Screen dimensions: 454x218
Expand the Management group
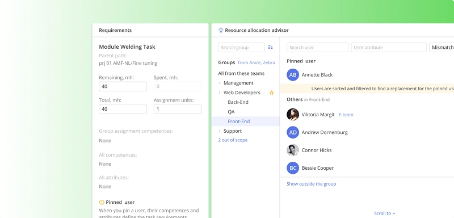(x=220, y=83)
